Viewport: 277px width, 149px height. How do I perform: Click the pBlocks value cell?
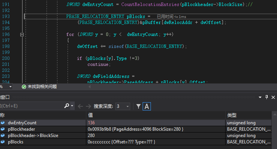[156, 142]
